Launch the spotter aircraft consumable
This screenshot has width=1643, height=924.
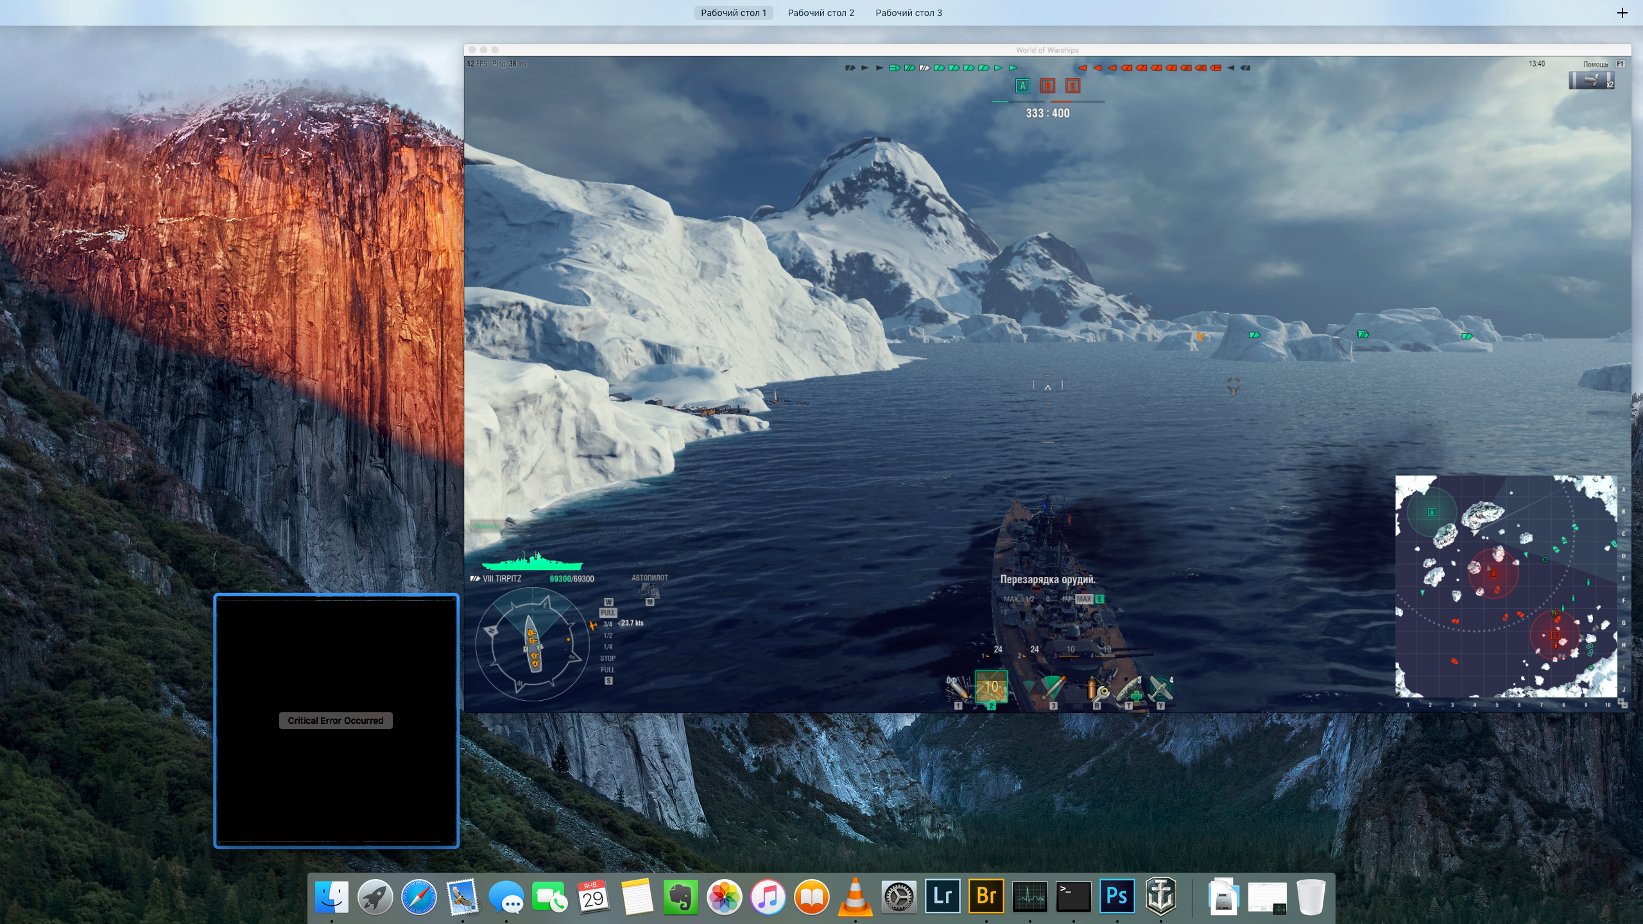point(1161,689)
